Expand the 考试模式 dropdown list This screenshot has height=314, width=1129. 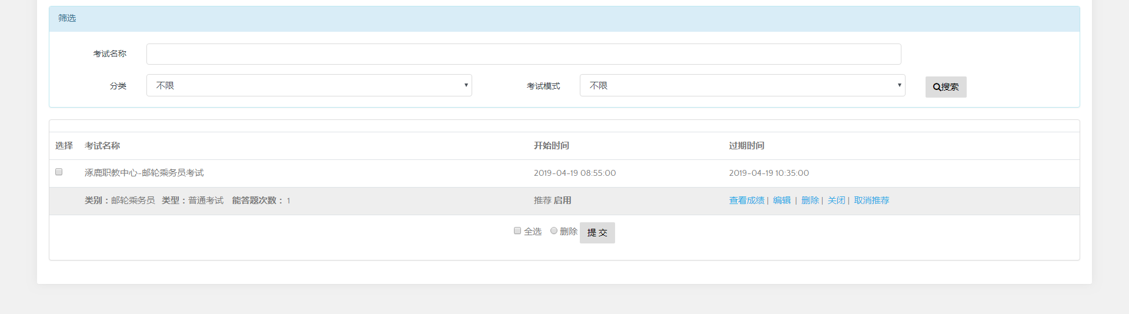742,85
